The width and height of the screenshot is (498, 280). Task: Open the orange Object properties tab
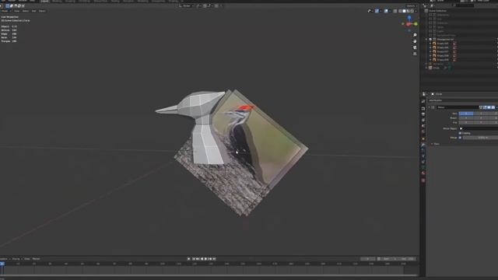click(x=423, y=138)
